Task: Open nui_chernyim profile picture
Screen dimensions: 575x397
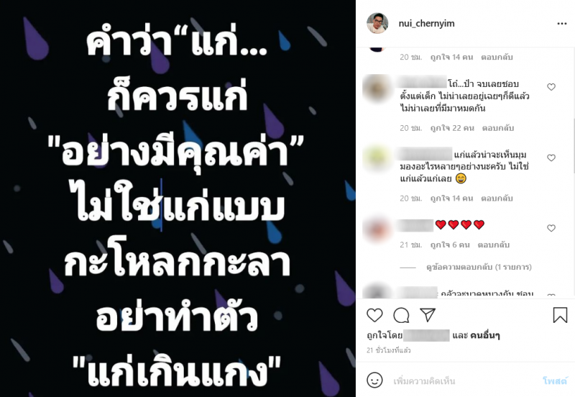Action: pyautogui.click(x=377, y=23)
